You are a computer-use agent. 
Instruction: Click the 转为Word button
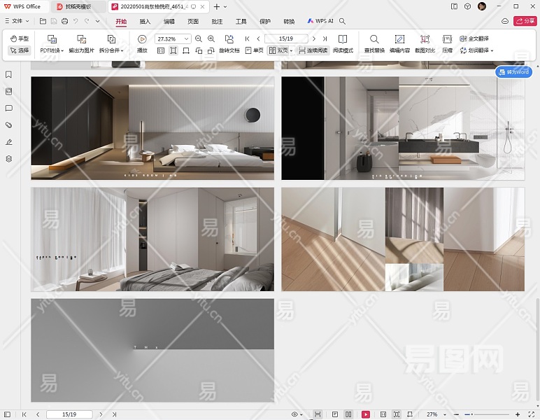(514, 72)
